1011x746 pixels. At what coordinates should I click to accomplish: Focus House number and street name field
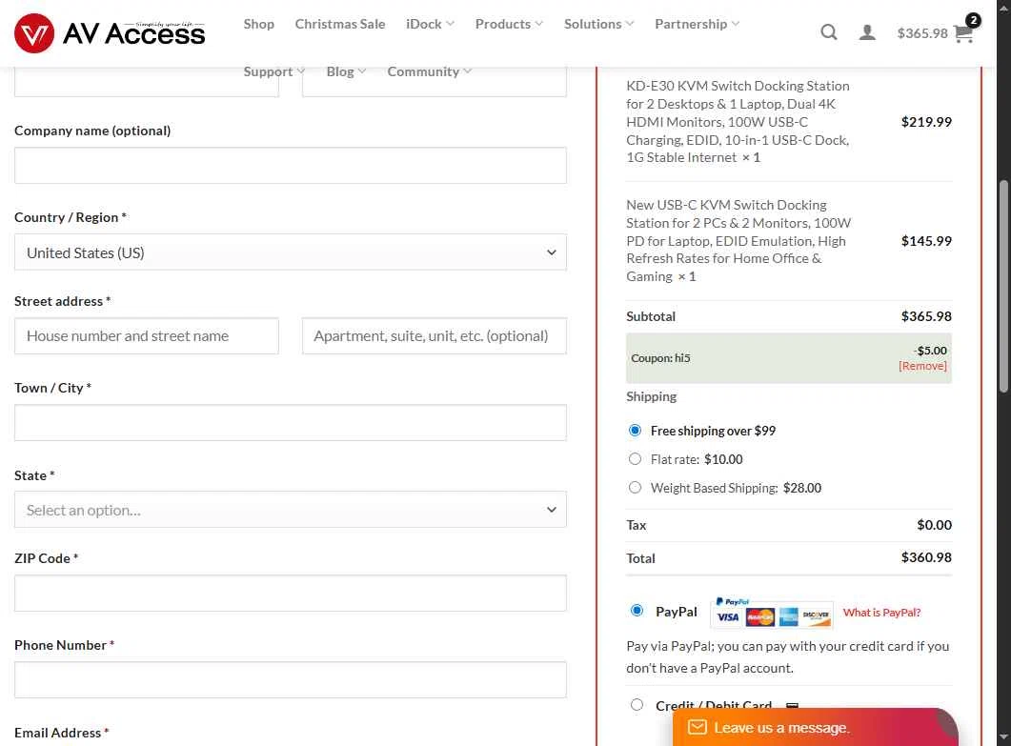[147, 335]
